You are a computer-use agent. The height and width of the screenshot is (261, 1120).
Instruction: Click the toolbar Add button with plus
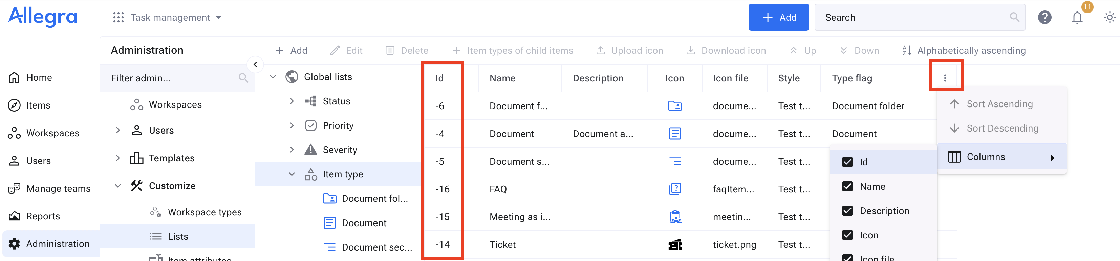click(x=291, y=50)
